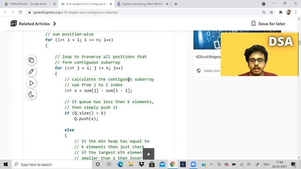
Task: Click the kdab.com advertisement link
Action: tap(212, 71)
